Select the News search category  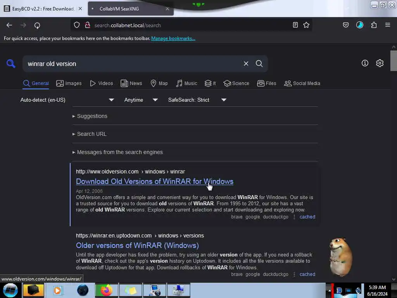(131, 83)
